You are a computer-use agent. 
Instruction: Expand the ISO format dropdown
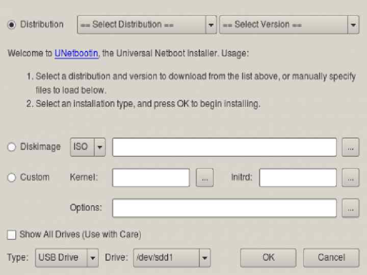(88, 147)
